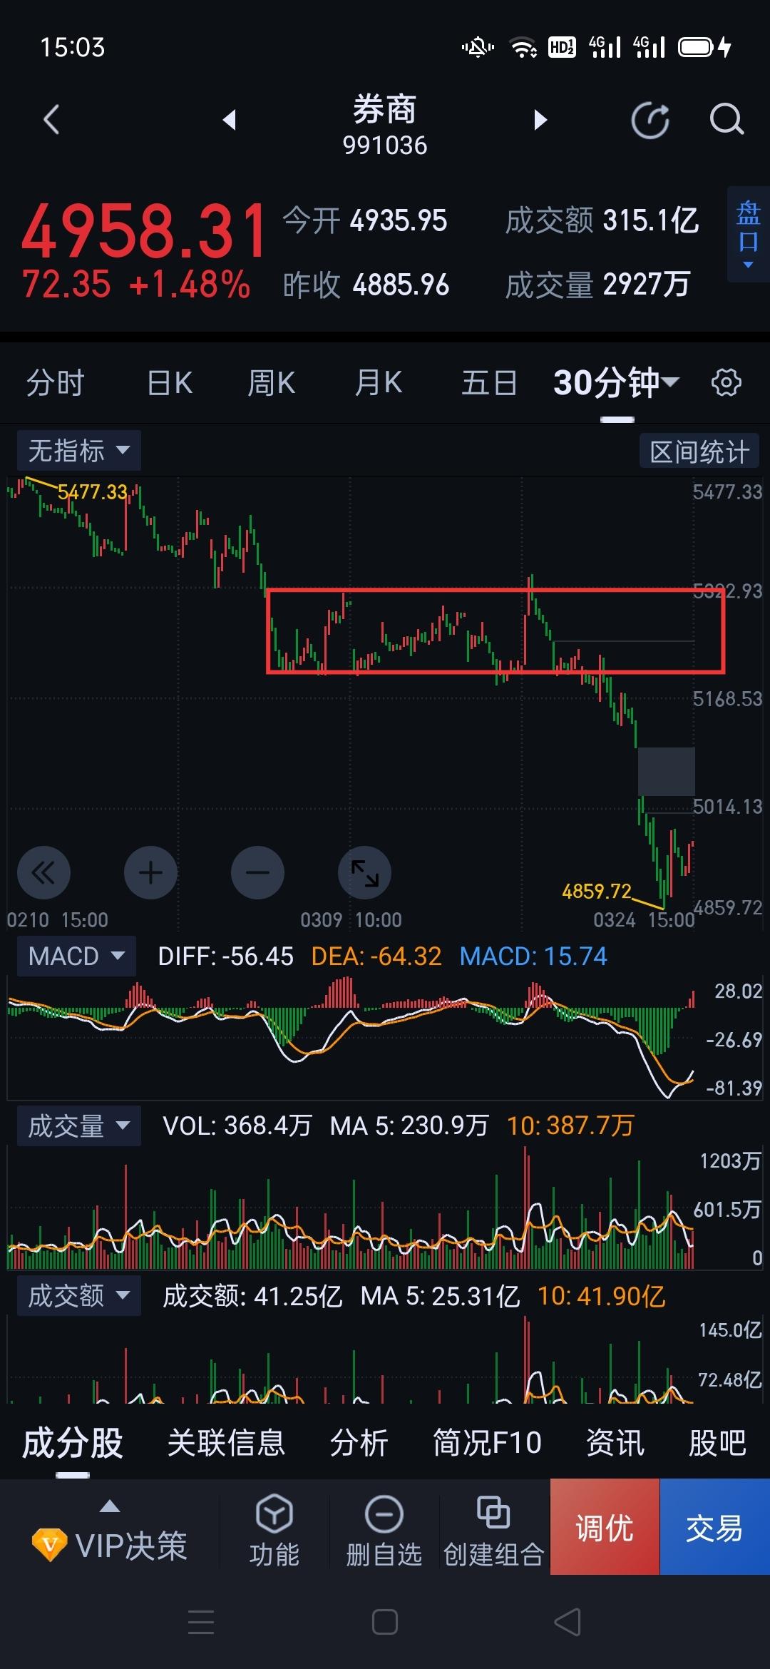Click the DEA: -64.32 readout

click(376, 956)
